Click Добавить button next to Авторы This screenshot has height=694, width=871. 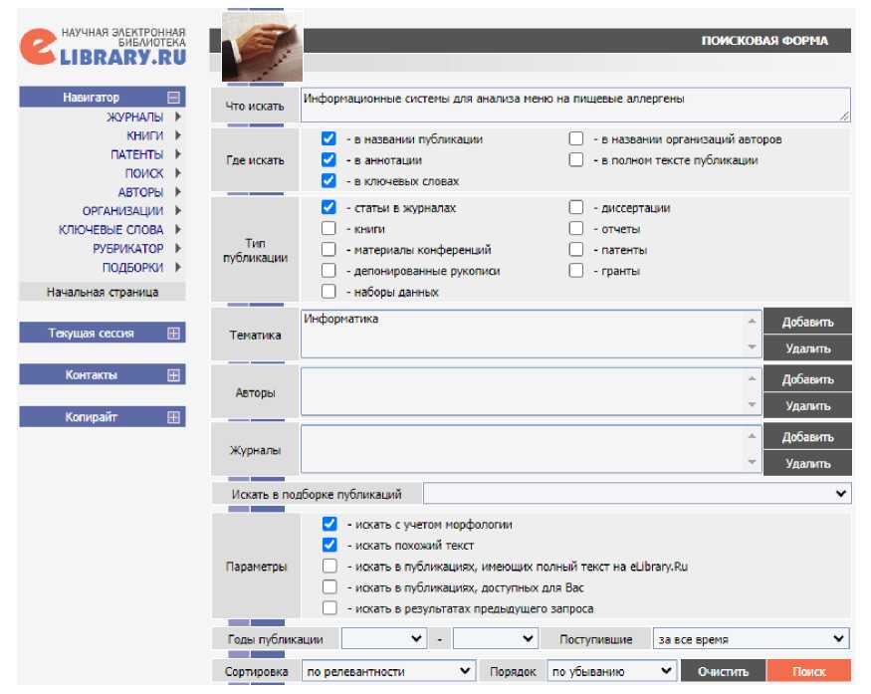tap(807, 379)
